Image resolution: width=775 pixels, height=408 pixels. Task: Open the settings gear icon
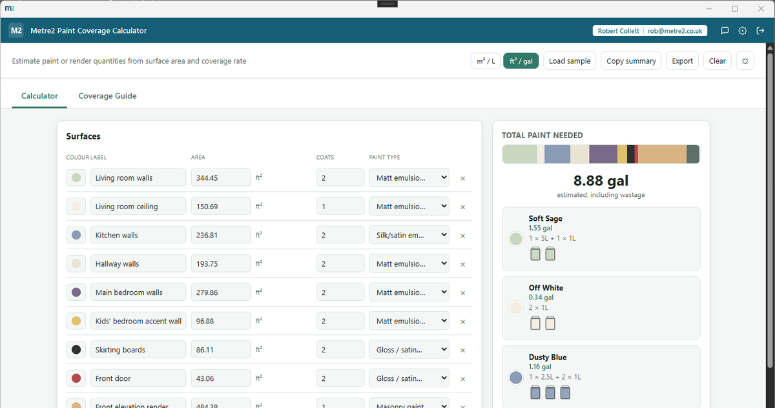point(743,31)
